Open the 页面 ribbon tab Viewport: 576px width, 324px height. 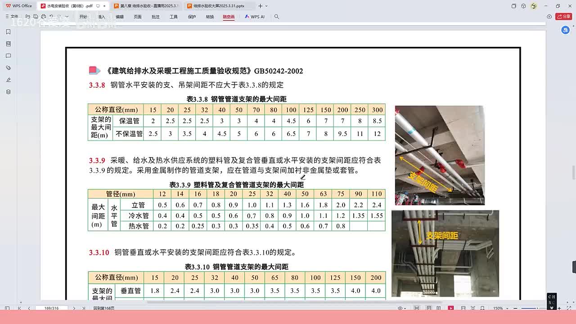point(138,17)
